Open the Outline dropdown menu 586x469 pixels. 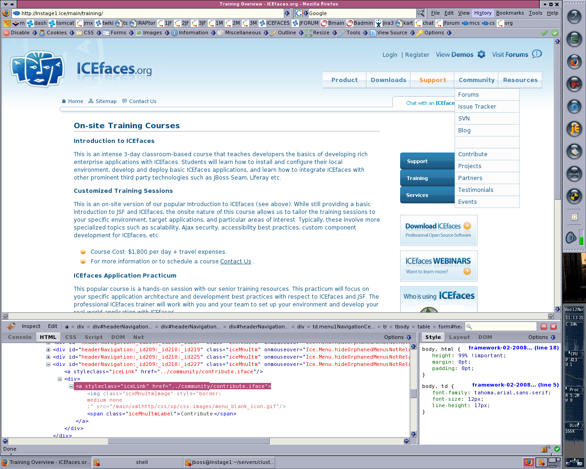click(x=287, y=33)
